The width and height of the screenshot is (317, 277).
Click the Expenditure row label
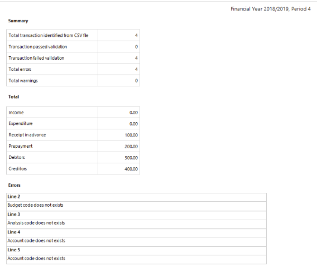click(21, 123)
